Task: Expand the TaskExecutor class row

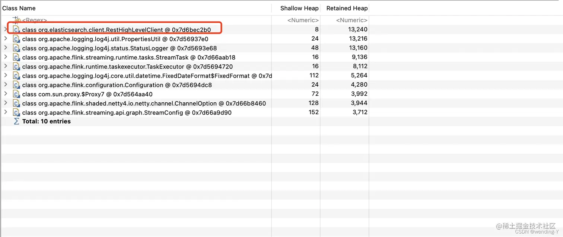Action: [5, 66]
